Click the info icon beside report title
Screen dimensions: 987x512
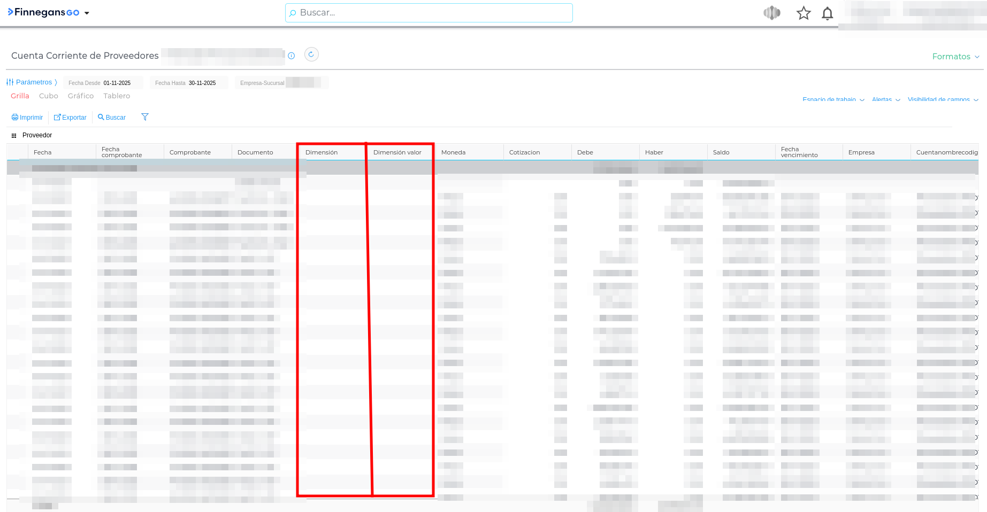[292, 56]
